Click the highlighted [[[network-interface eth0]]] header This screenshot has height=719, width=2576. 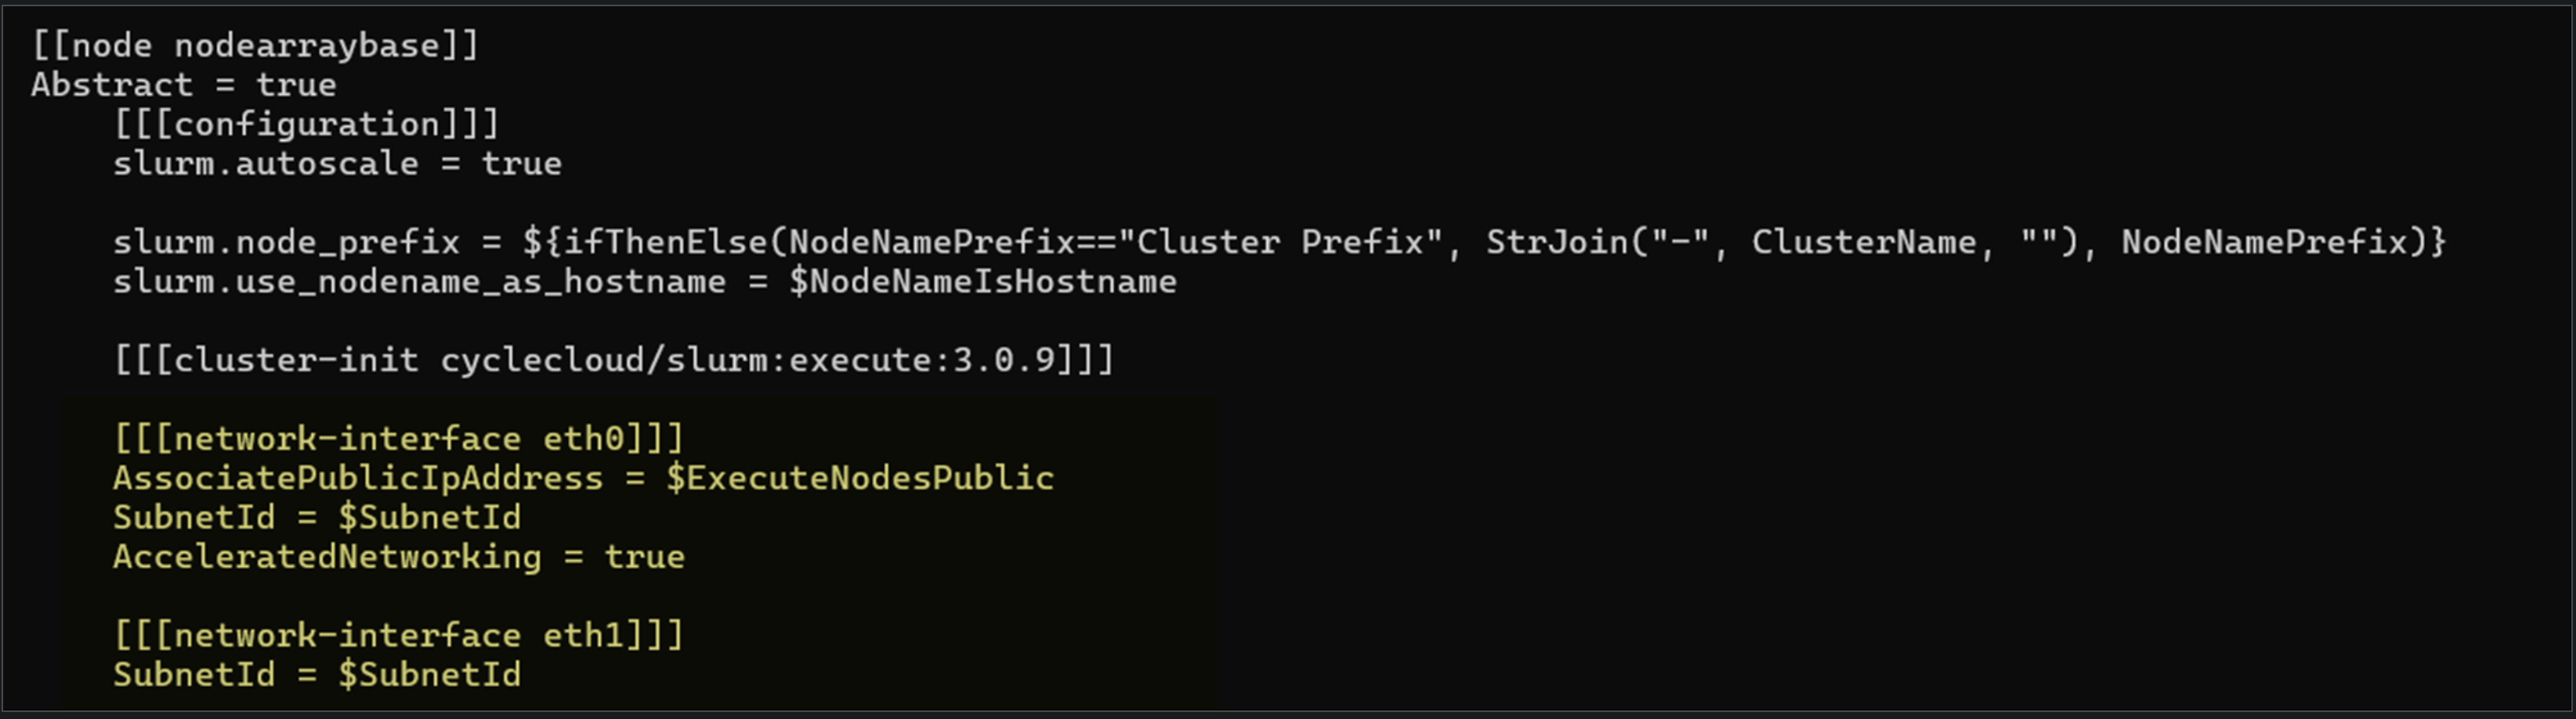coord(398,439)
